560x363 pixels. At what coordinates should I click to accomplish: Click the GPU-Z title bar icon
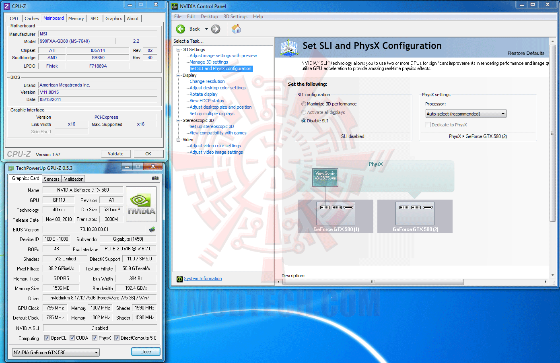click(11, 168)
